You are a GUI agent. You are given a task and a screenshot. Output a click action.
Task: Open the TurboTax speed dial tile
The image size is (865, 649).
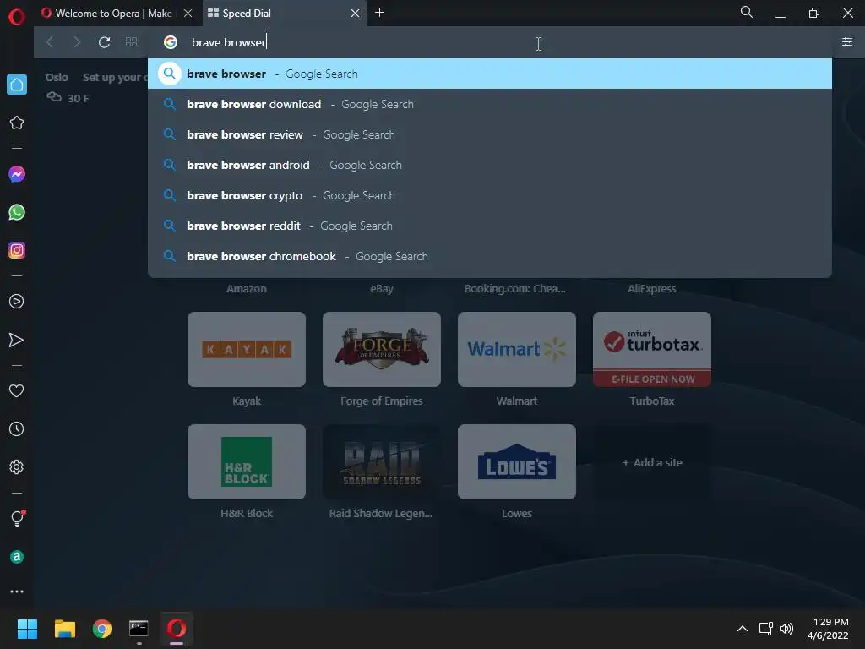tap(652, 349)
